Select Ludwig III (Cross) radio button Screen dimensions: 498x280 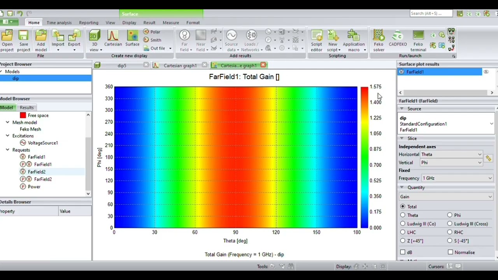click(x=450, y=224)
